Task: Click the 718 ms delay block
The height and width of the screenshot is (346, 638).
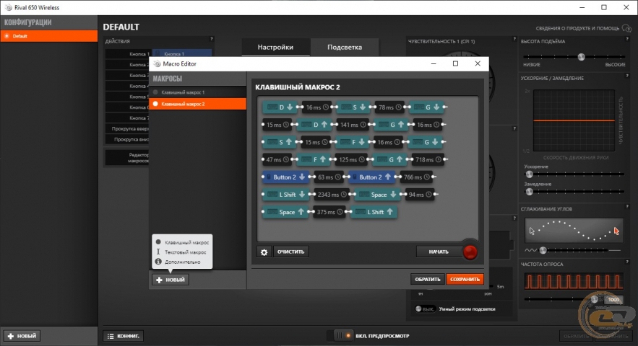Action: [428, 159]
